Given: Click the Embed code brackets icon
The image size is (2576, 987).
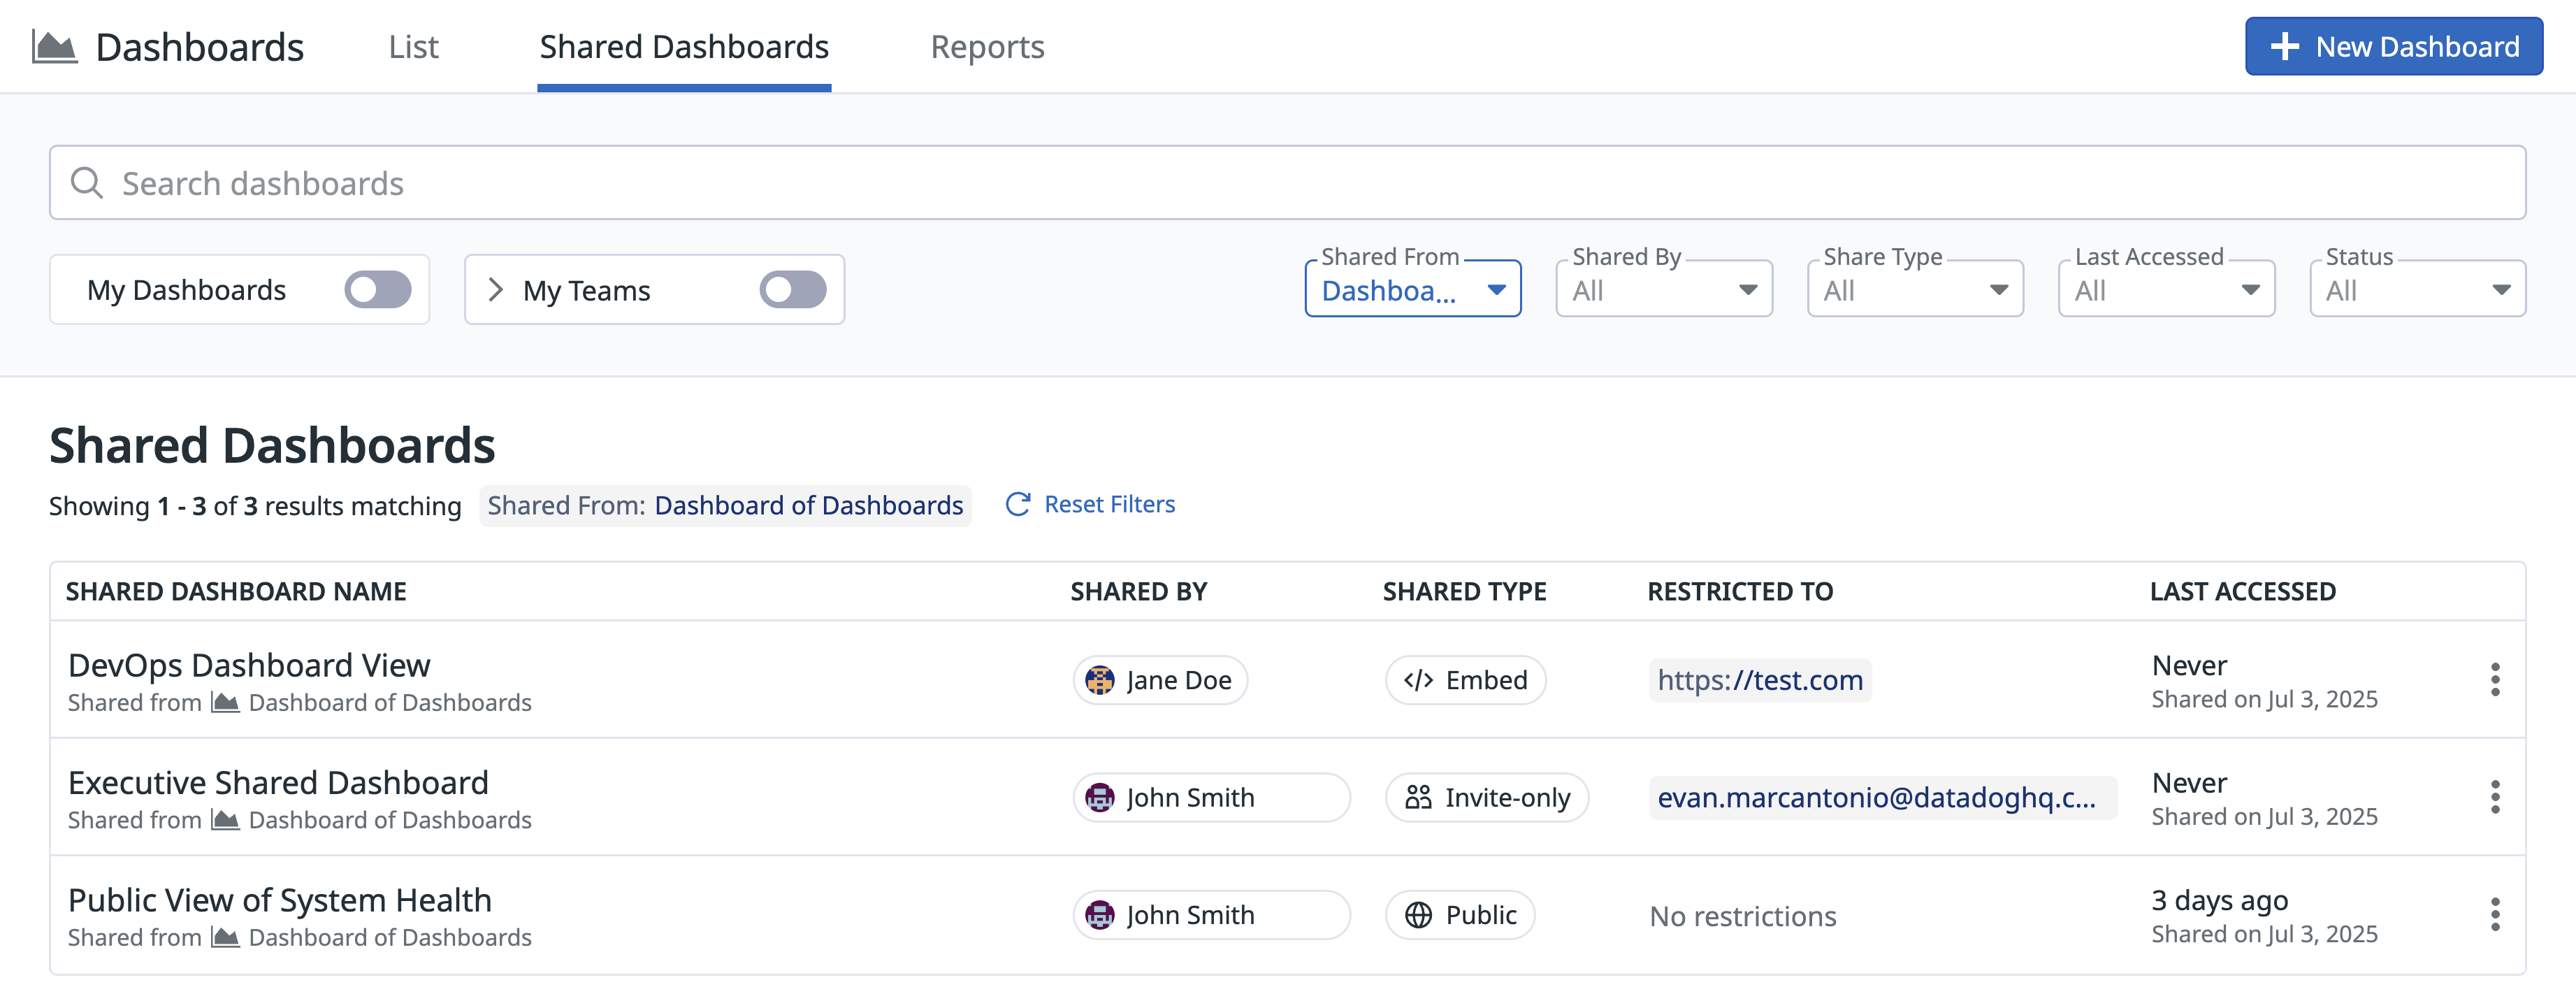Looking at the screenshot, I should coord(1417,680).
